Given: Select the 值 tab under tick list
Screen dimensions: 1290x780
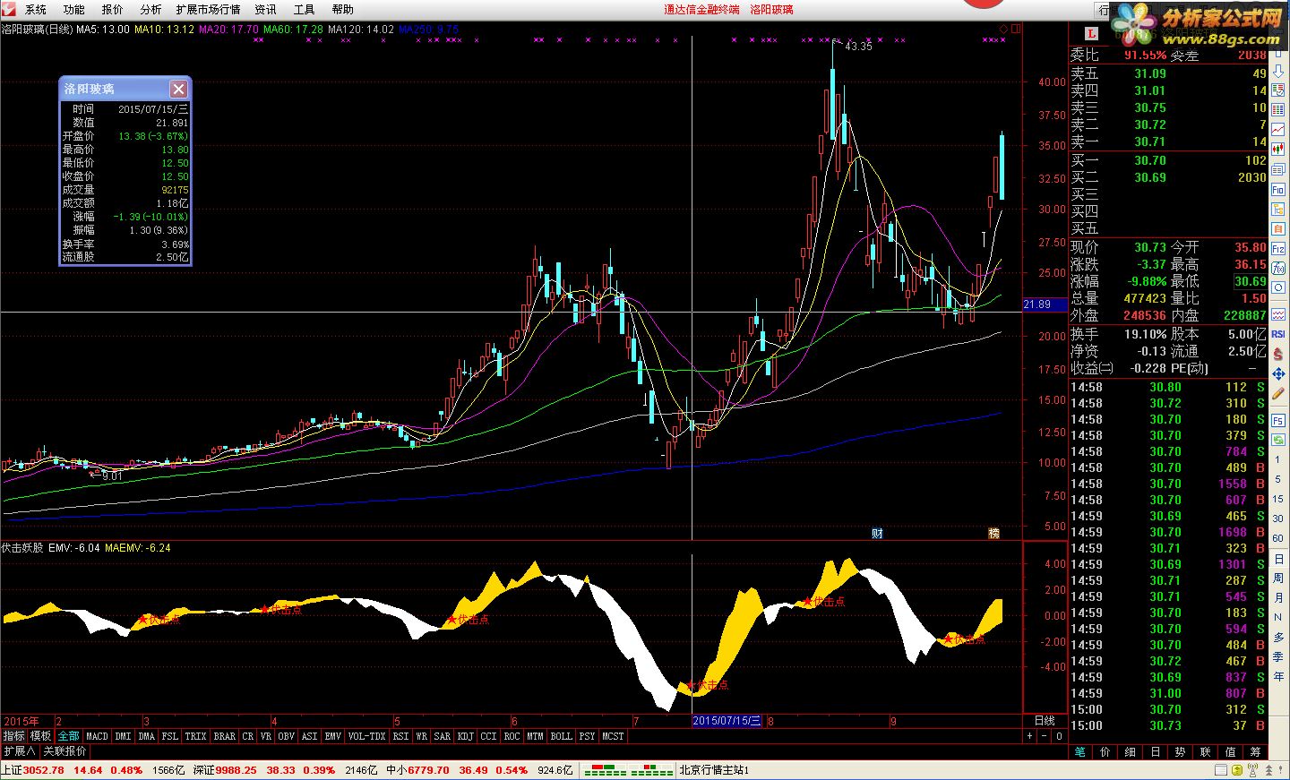Looking at the screenshot, I should pyautogui.click(x=1230, y=752).
